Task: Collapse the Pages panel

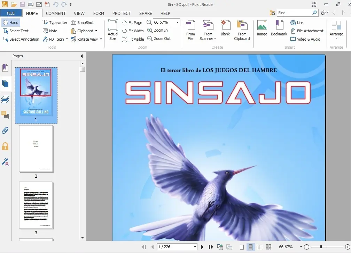Action: pos(82,56)
